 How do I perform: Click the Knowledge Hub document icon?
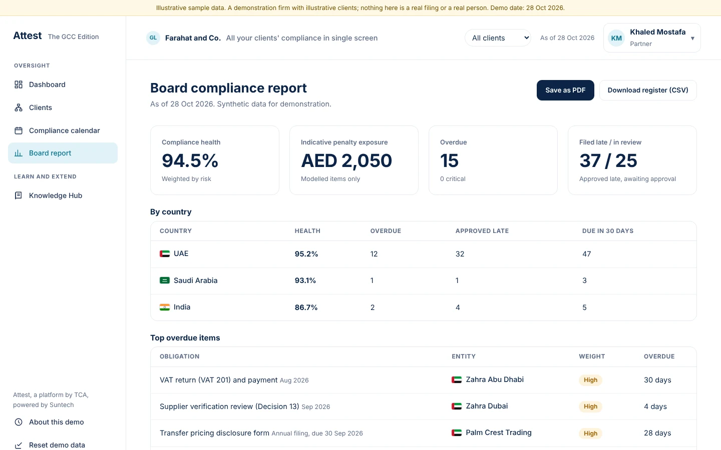[x=19, y=195]
